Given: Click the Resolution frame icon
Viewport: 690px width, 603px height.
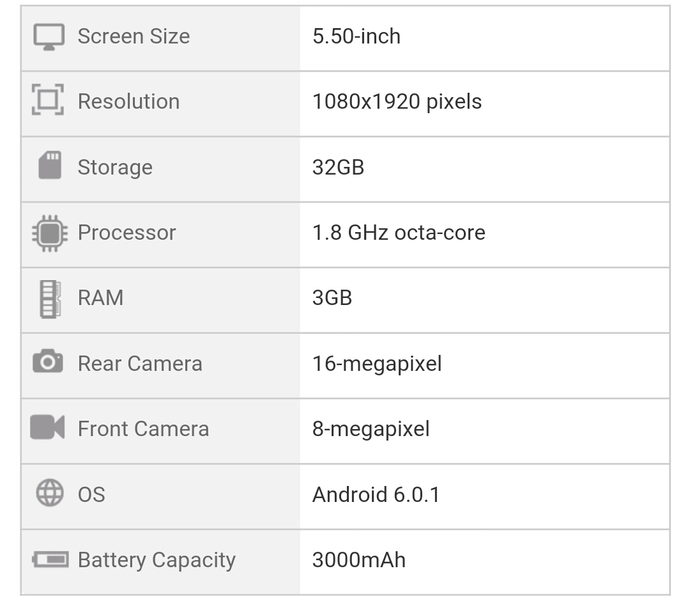Looking at the screenshot, I should (48, 100).
